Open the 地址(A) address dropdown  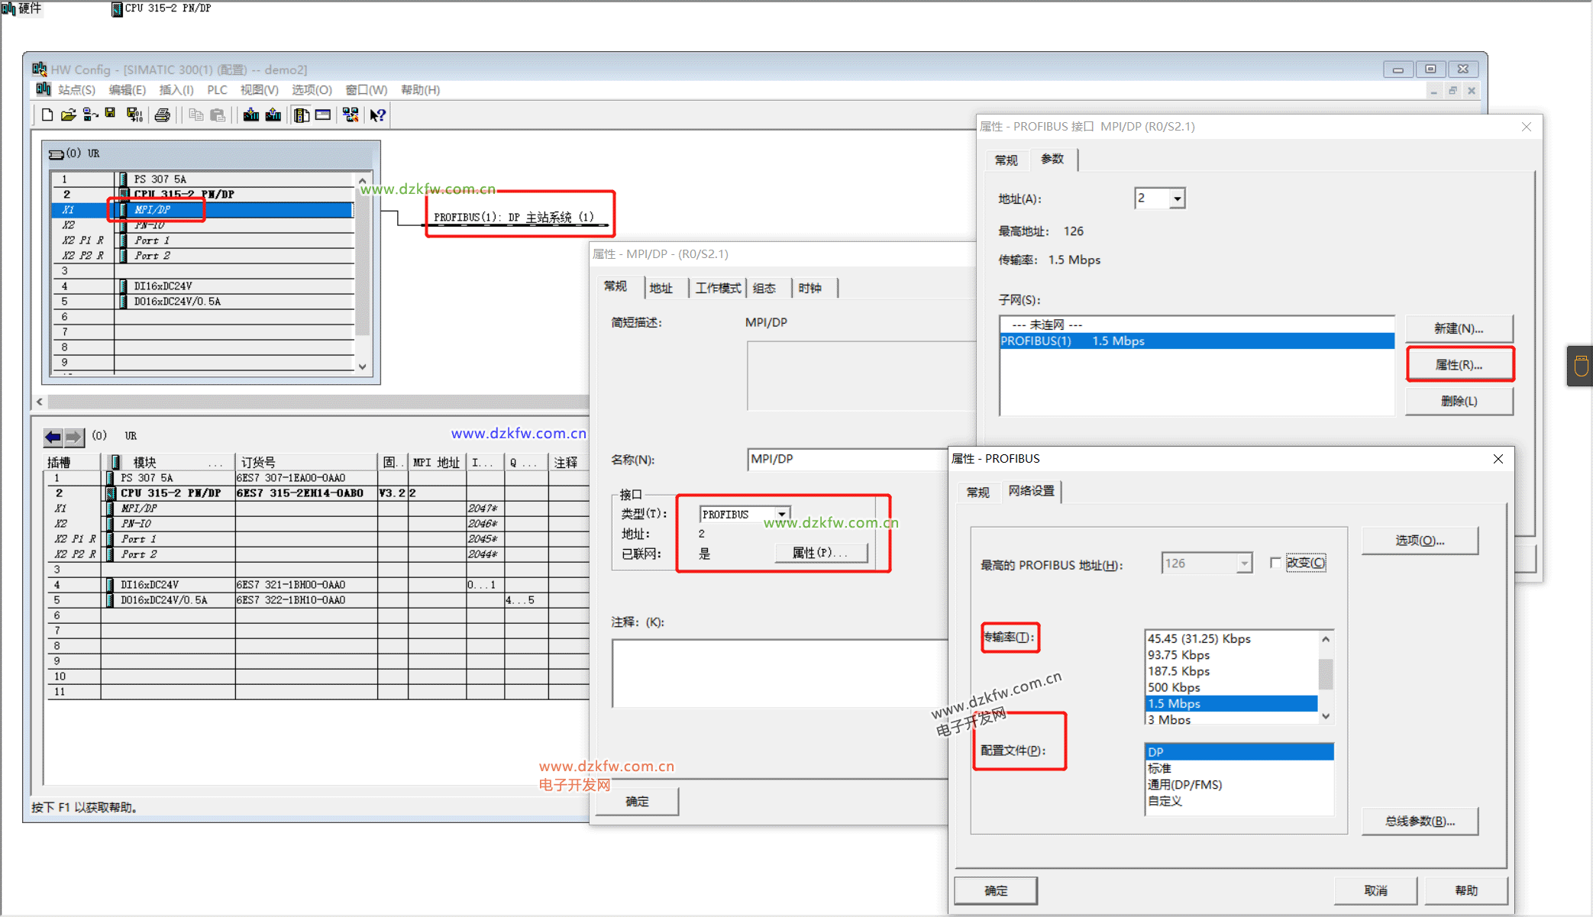[1177, 199]
